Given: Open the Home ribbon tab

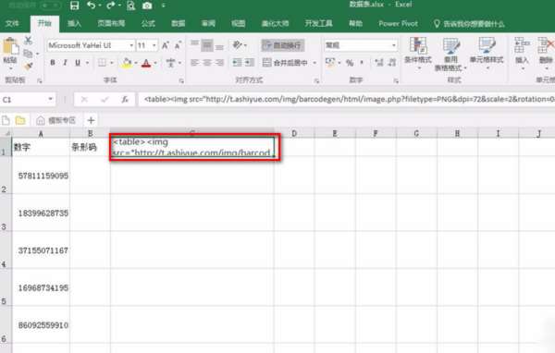Looking at the screenshot, I should tap(44, 23).
